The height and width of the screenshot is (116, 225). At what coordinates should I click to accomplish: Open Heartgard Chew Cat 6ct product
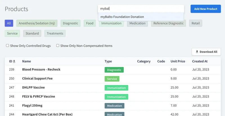[47, 114]
